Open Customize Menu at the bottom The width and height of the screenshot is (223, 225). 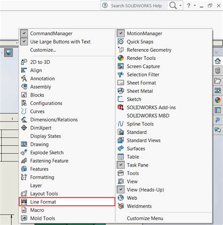click(x=164, y=218)
